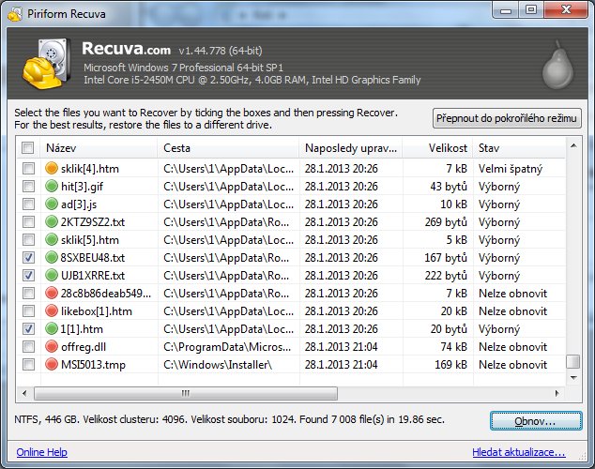This screenshot has height=469, width=595.
Task: Click the Velmi špatný status text
Action: tap(511, 168)
